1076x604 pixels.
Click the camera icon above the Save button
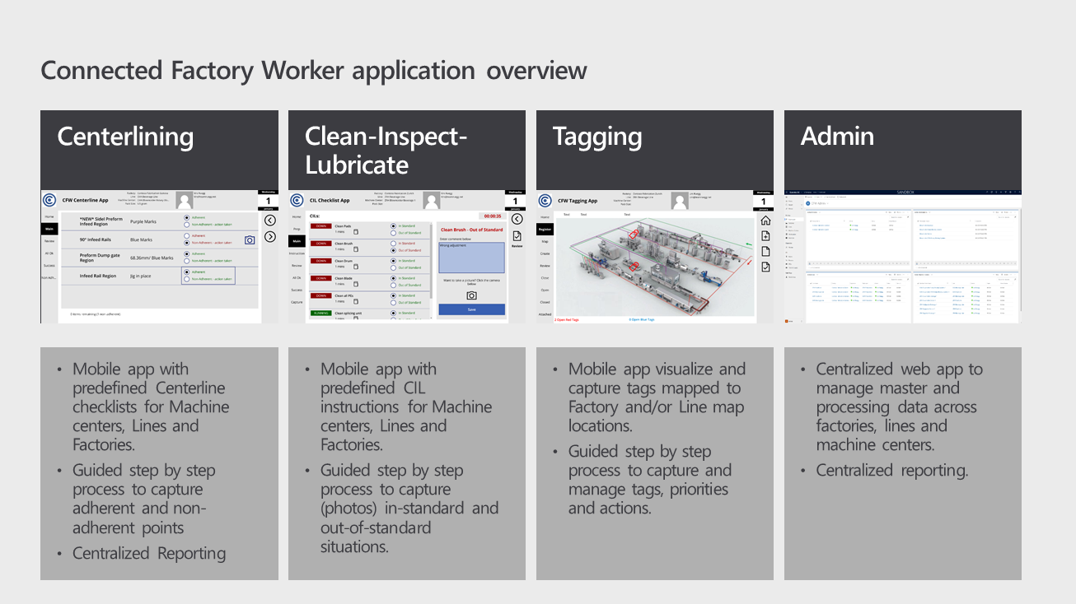pyautogui.click(x=471, y=295)
